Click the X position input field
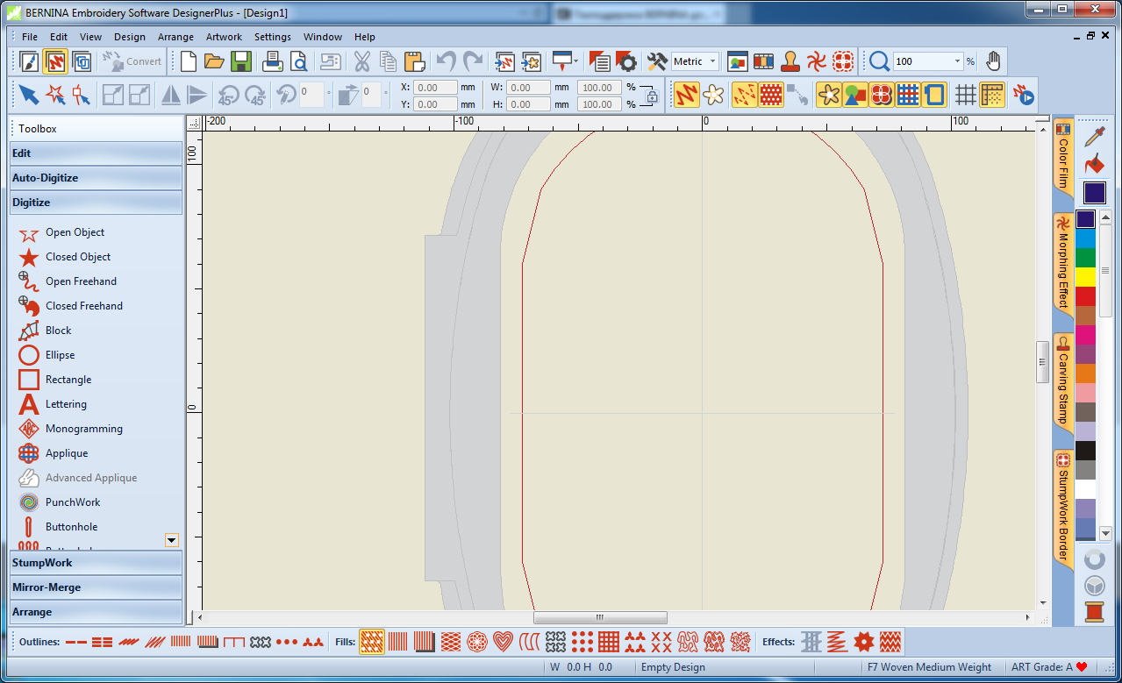Viewport: 1122px width, 683px height. [x=436, y=88]
